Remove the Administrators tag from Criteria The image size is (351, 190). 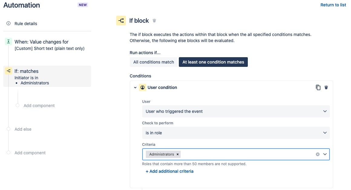point(178,154)
